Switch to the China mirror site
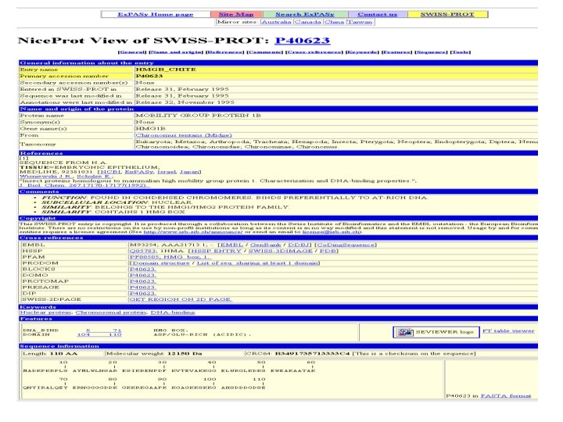The image size is (563, 422). click(x=334, y=22)
